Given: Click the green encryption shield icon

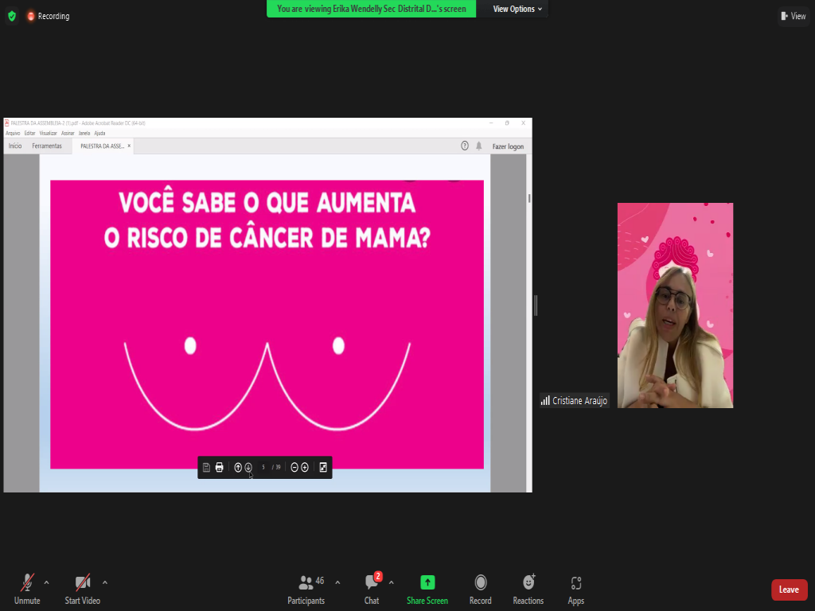Looking at the screenshot, I should tap(11, 16).
